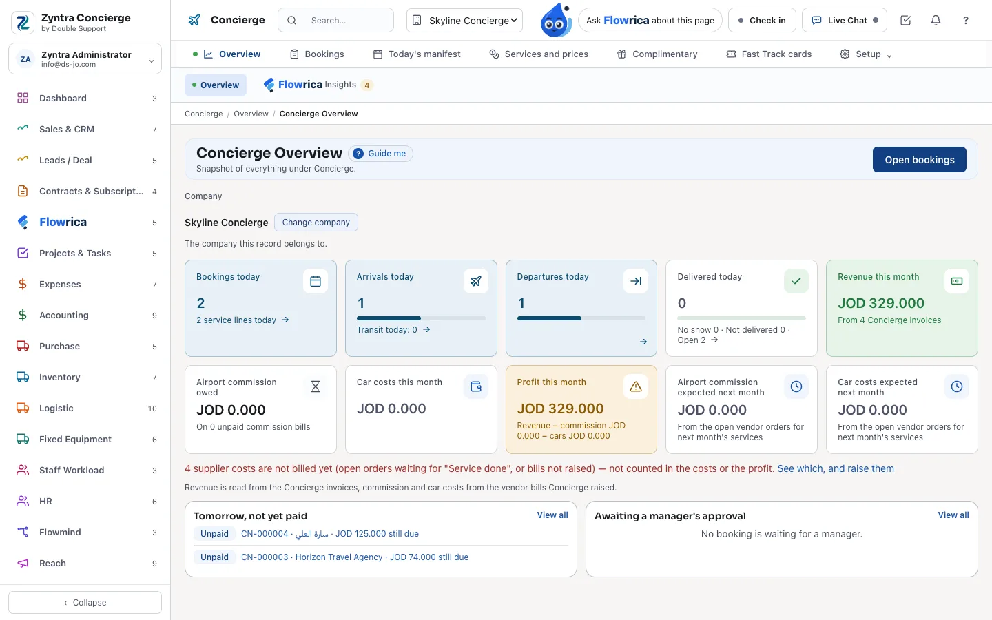This screenshot has height=620, width=992.
Task: Click plane icon on Arrivals today card
Action: [476, 281]
